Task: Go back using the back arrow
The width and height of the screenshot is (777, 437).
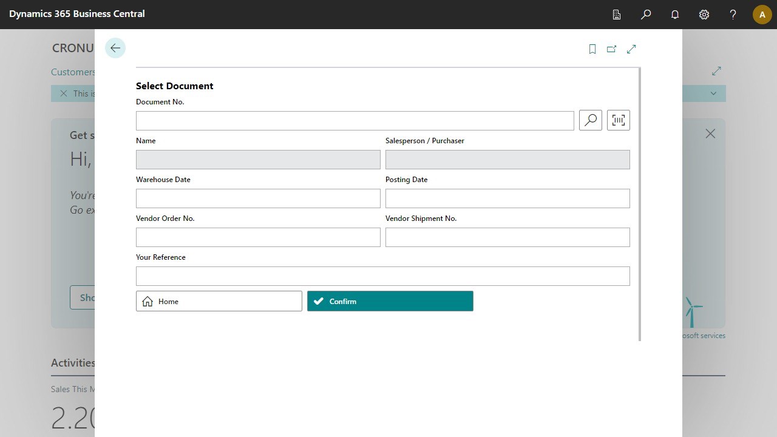Action: pos(115,47)
